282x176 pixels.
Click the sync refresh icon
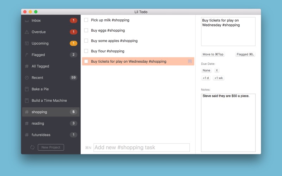[x=32, y=147]
